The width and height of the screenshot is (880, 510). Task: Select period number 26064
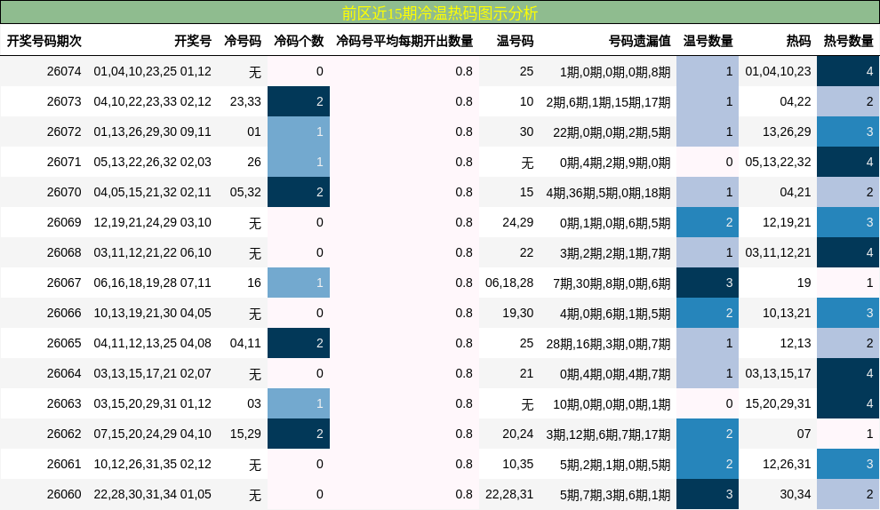pyautogui.click(x=64, y=374)
